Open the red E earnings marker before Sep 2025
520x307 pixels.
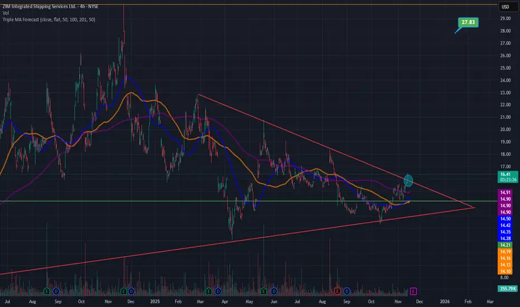point(337,291)
